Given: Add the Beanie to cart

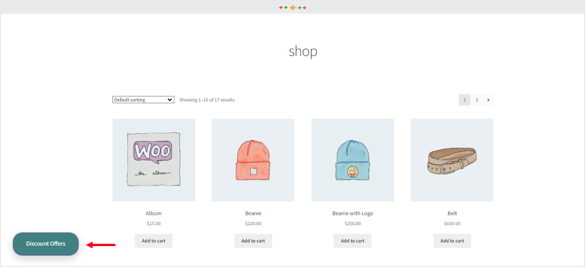Looking at the screenshot, I should [253, 241].
